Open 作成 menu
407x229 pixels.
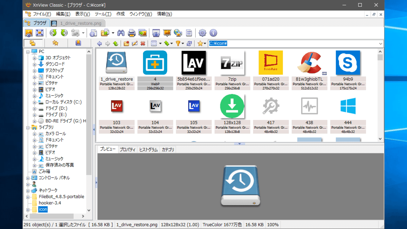pos(121,14)
